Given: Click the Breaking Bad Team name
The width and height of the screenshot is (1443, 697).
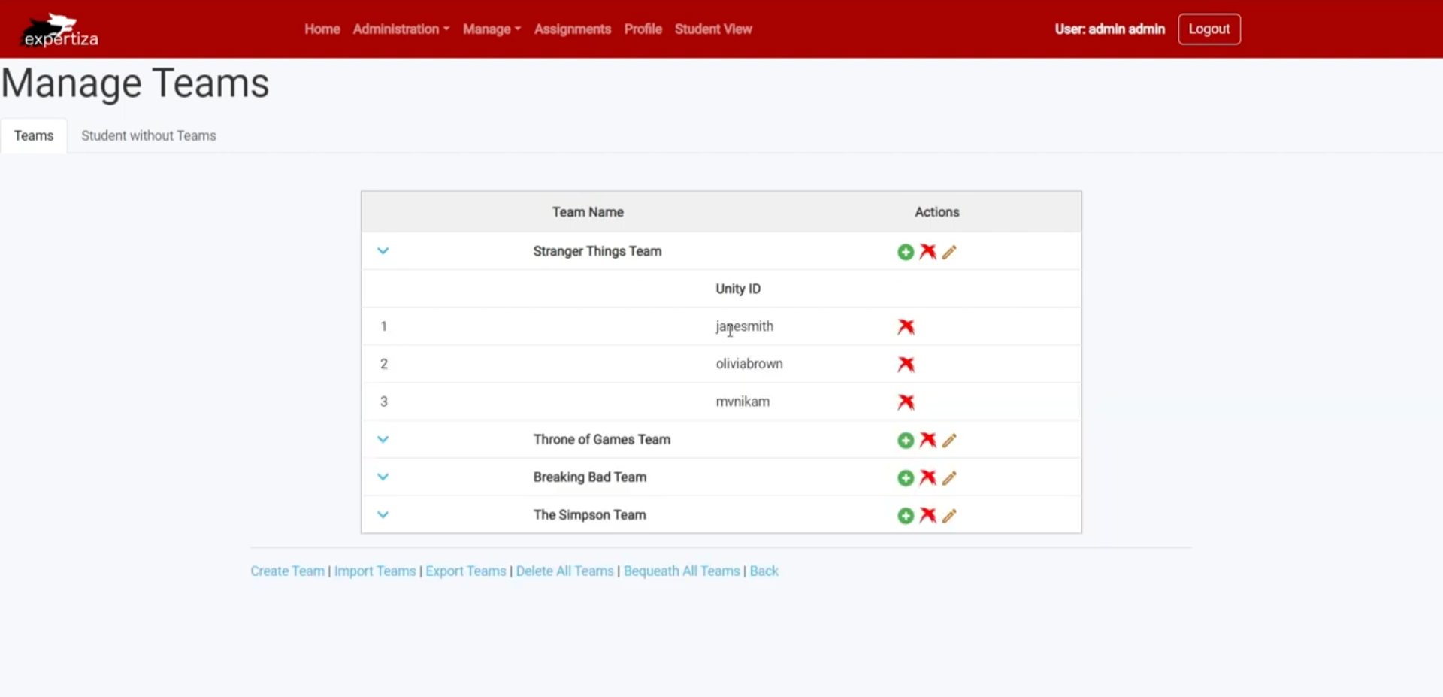Looking at the screenshot, I should pos(590,477).
